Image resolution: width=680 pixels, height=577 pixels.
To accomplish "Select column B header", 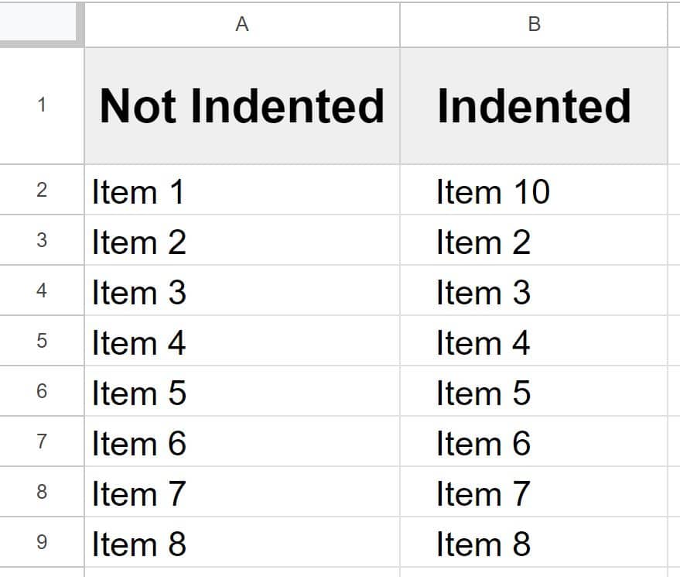I will click(532, 23).
